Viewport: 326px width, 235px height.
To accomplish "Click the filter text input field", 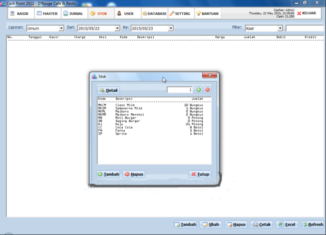I will (305, 28).
